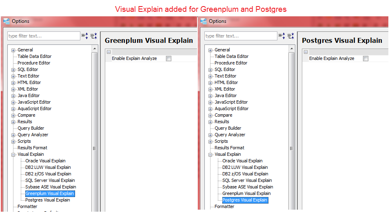Collapse Postgres Visual Explain property section
Image resolution: width=390 pixels, height=217 pixels.
pos(306,52)
